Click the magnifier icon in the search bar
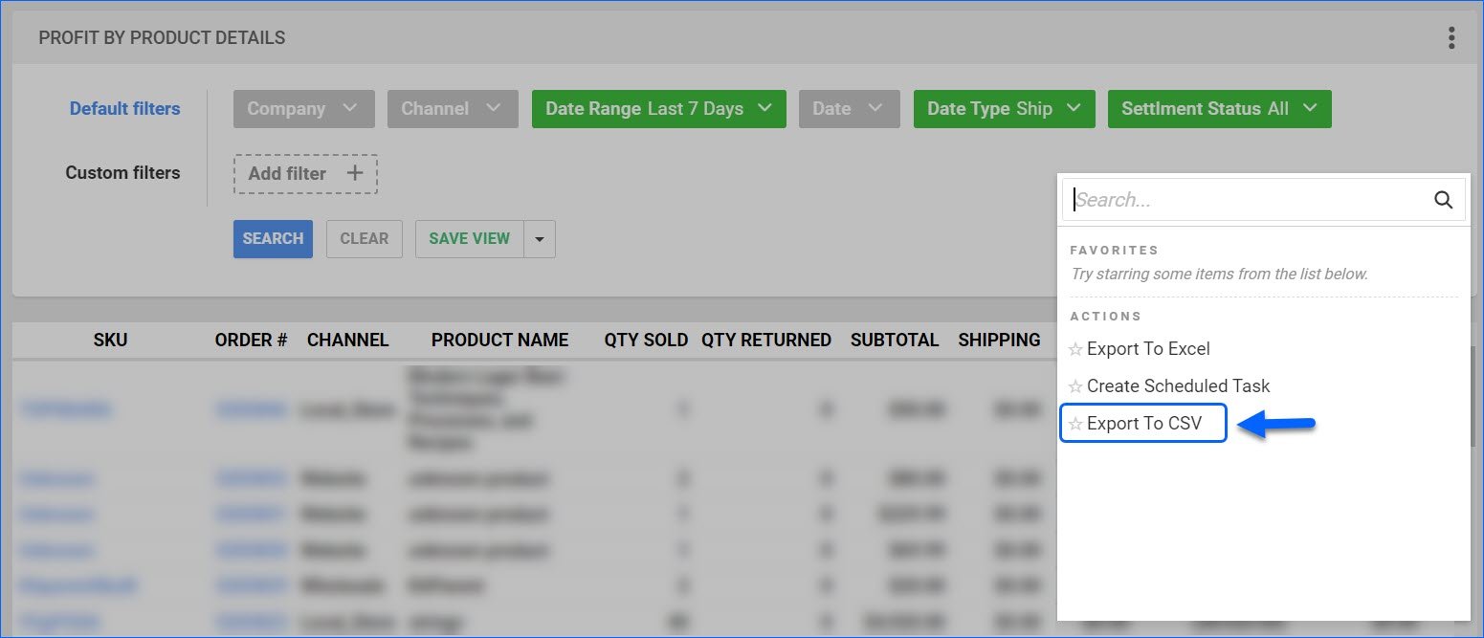Screen dimensions: 1484x638 click(1443, 200)
